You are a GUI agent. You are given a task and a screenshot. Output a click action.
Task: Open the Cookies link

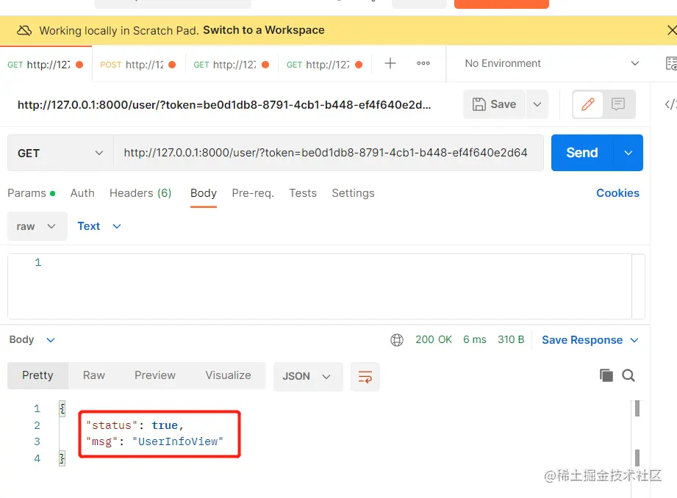click(617, 193)
